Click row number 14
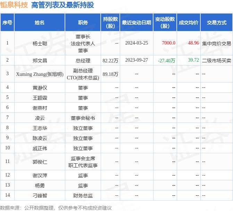The image size is (233, 211). [7, 195]
